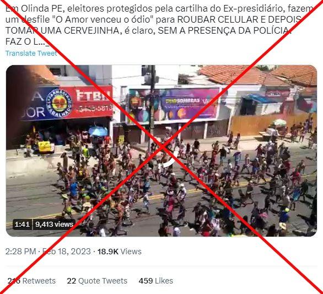Click the Translate Tweet link
The width and height of the screenshot is (323, 294).
point(31,54)
